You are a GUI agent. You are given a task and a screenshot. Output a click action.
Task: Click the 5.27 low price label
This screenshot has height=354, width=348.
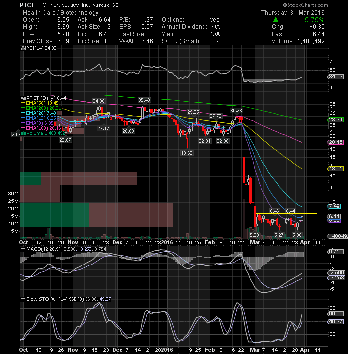(279, 235)
